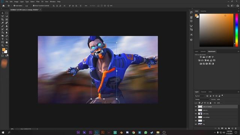The image size is (240, 135).
Task: Open the Overlay blending mode dropdown
Action: coord(202,99)
